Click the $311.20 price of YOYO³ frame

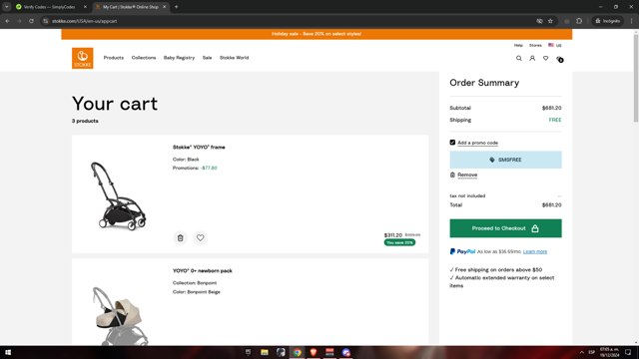(392, 235)
